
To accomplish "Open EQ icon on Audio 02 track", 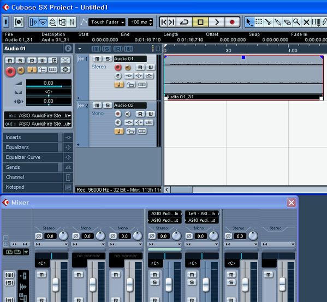I will tap(139, 122).
